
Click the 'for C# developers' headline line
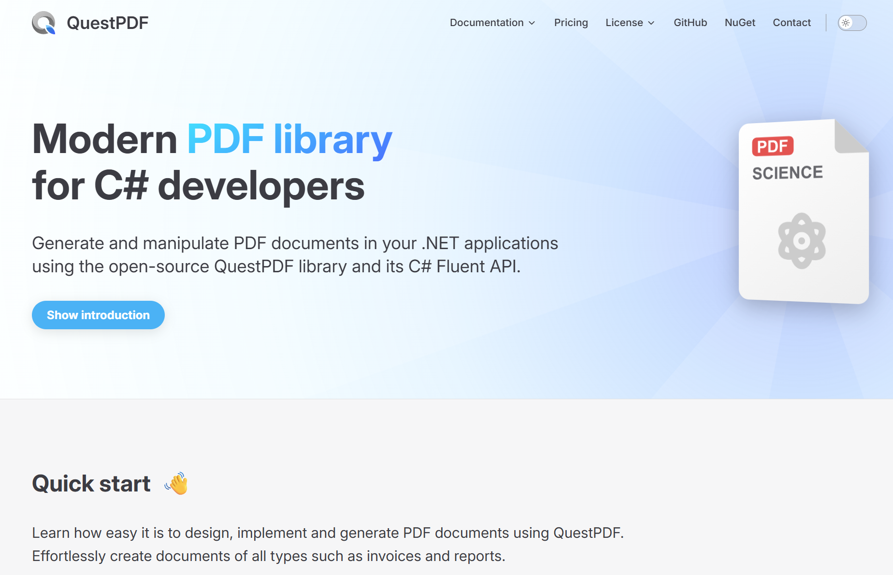[198, 186]
